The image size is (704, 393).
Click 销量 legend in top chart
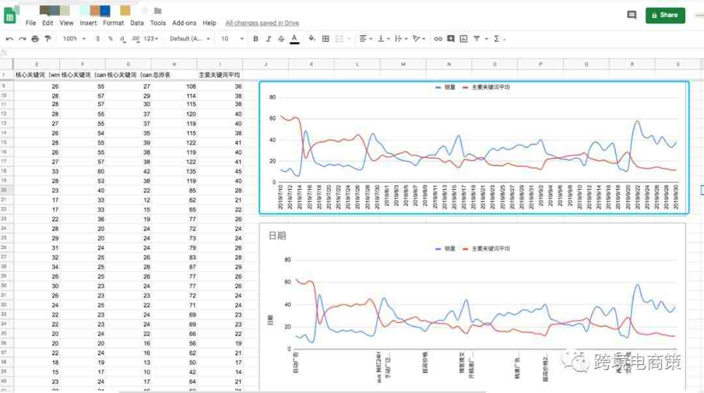[445, 87]
